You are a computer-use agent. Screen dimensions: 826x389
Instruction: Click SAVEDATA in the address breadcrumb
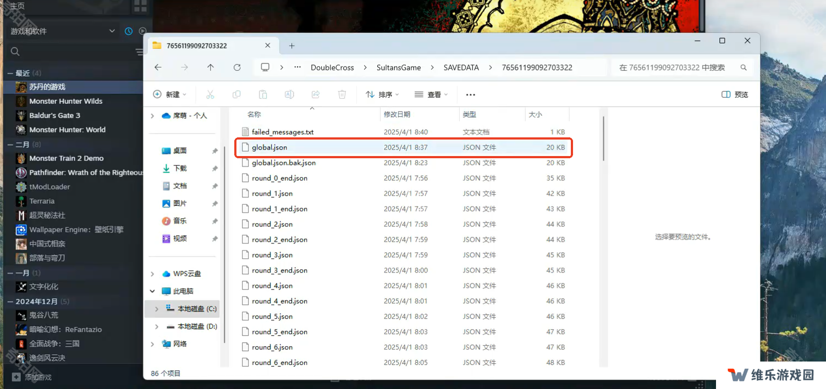tap(461, 68)
